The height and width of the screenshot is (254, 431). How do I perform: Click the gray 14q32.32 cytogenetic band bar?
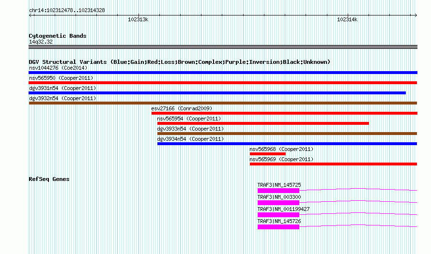click(x=223, y=47)
